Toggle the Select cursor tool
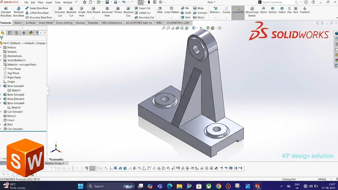The width and height of the screenshot is (338, 190). coord(140,2)
